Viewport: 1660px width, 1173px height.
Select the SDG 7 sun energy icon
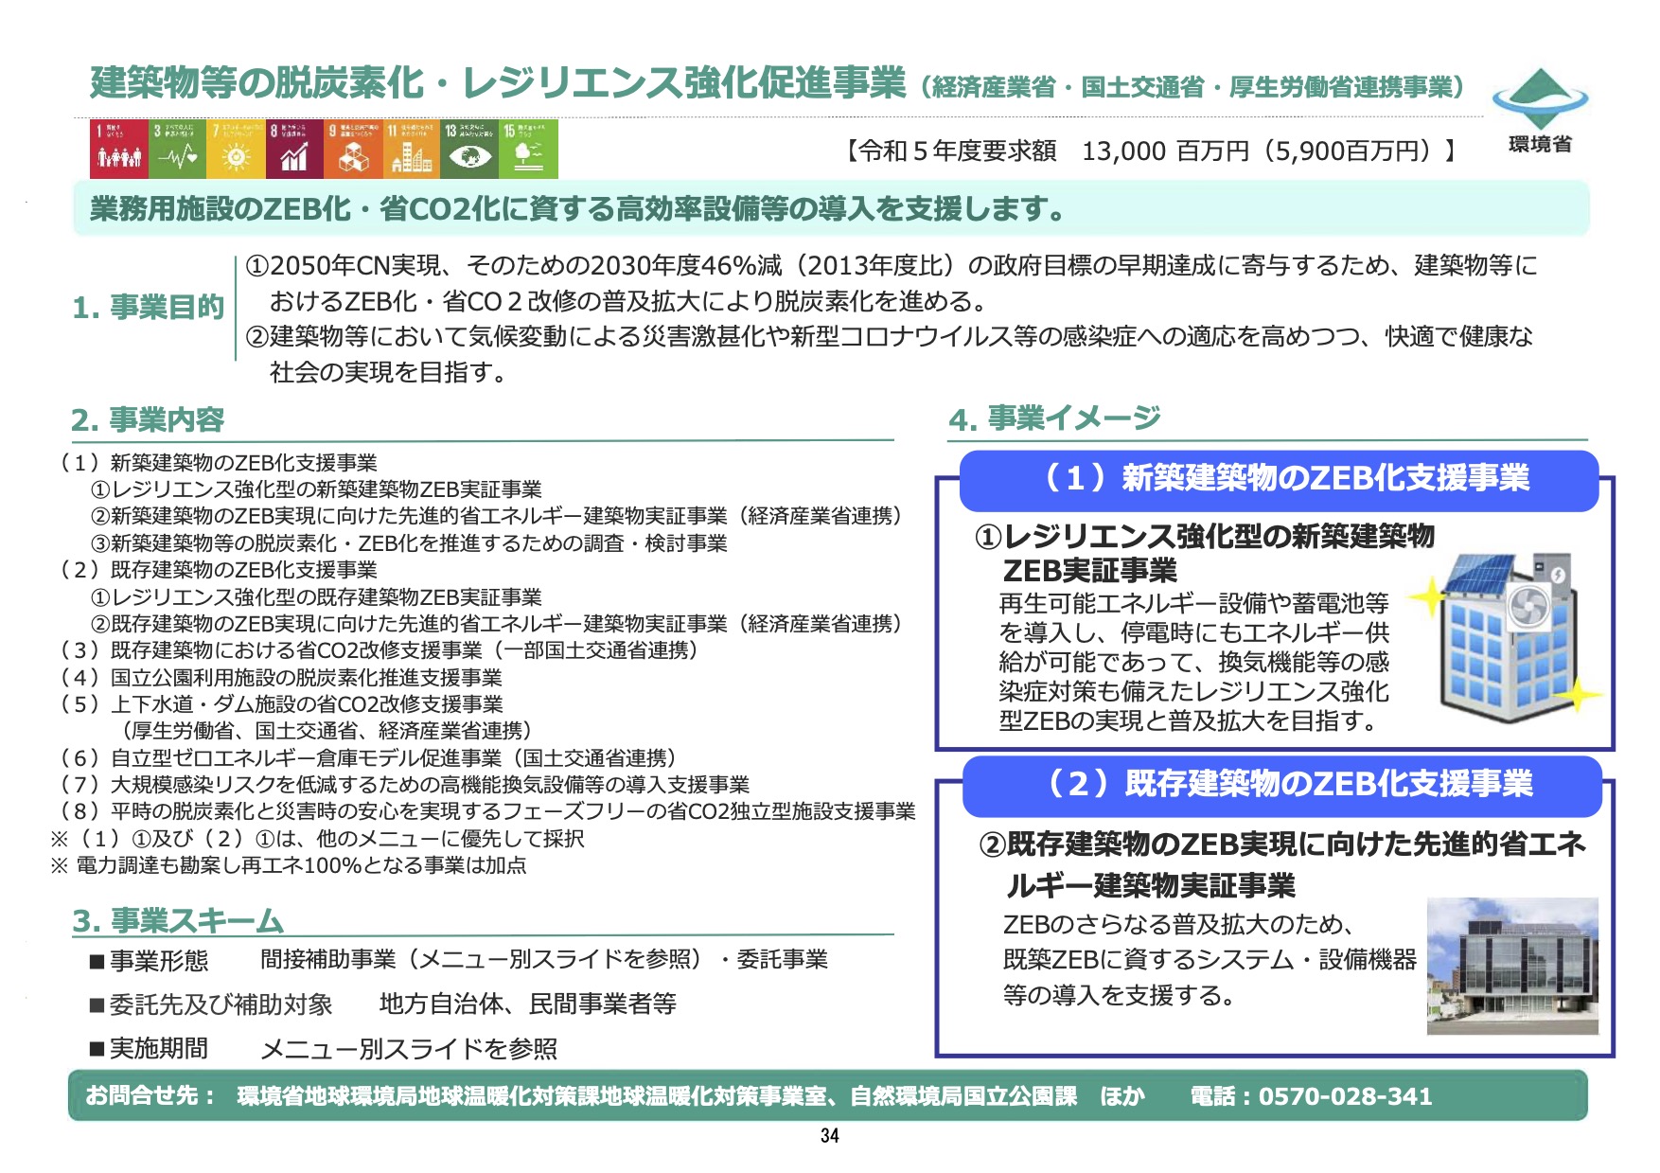[237, 149]
